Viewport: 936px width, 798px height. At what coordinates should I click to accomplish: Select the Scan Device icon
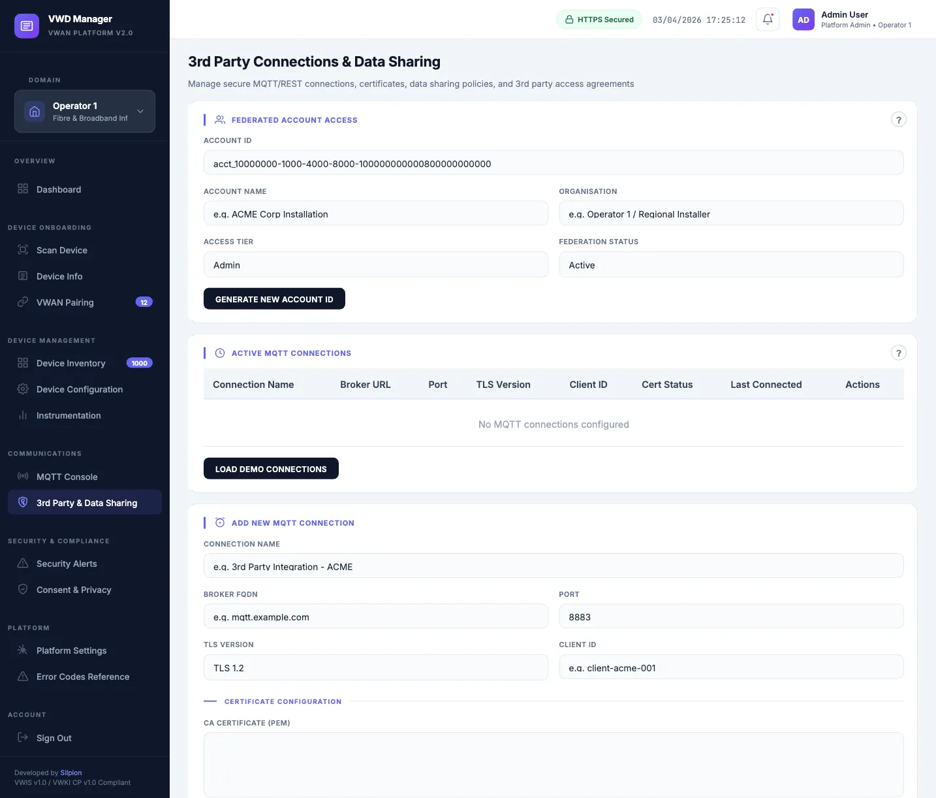point(22,249)
